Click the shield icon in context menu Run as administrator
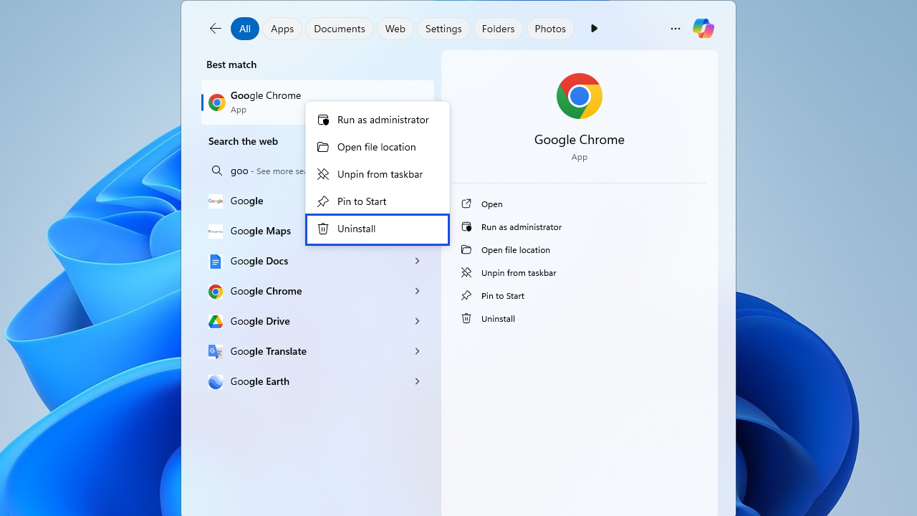Screen dimensions: 917x516 click(x=323, y=120)
